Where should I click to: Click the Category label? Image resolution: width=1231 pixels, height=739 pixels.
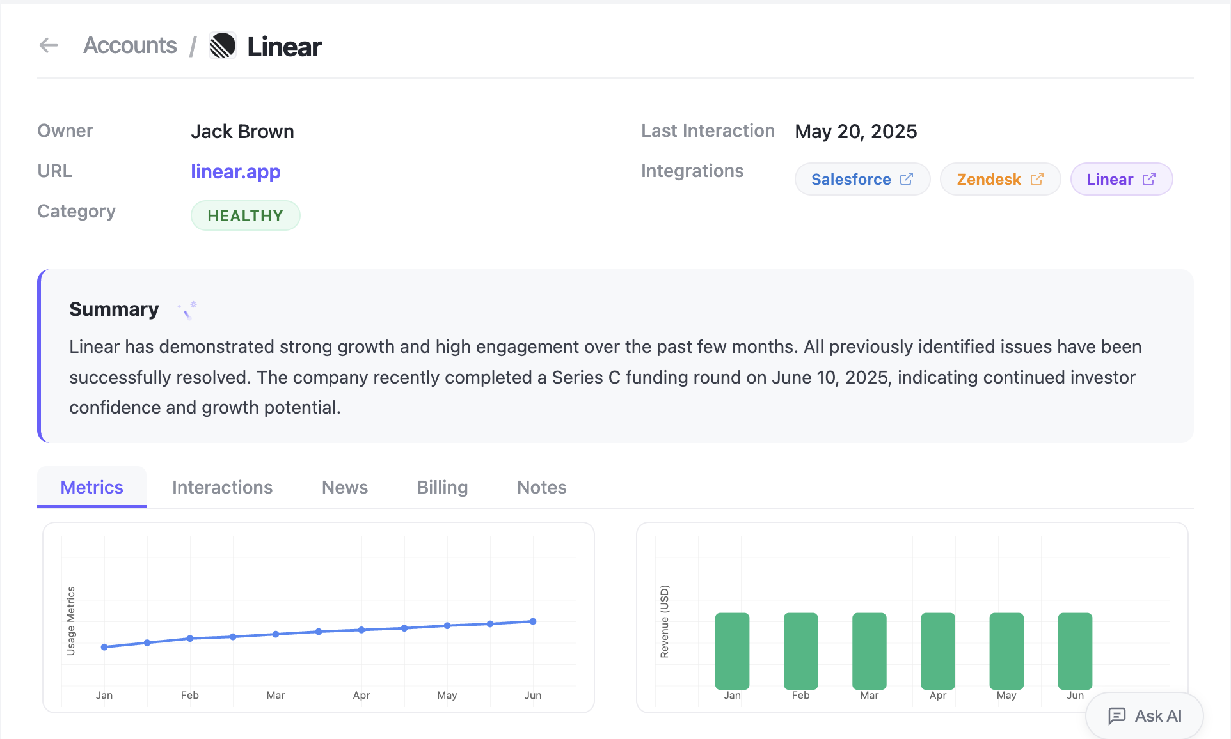[x=76, y=212]
